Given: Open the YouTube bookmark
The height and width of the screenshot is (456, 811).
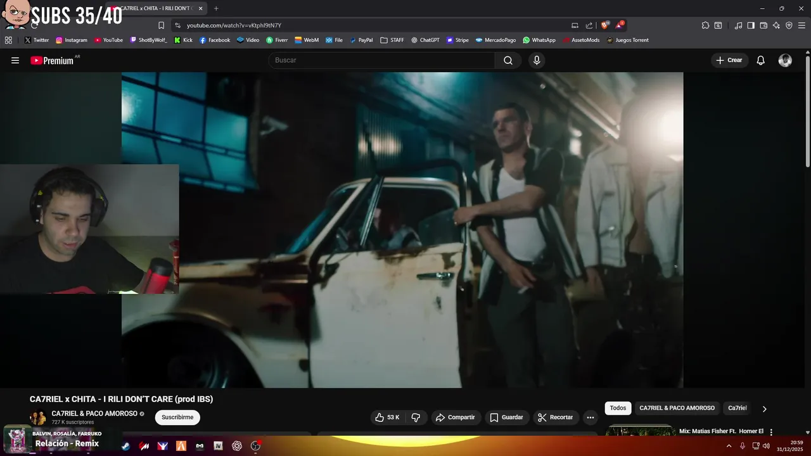Looking at the screenshot, I should click(108, 40).
